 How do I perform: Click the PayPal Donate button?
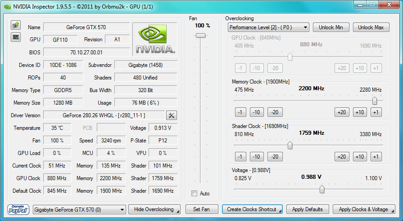(x=18, y=209)
